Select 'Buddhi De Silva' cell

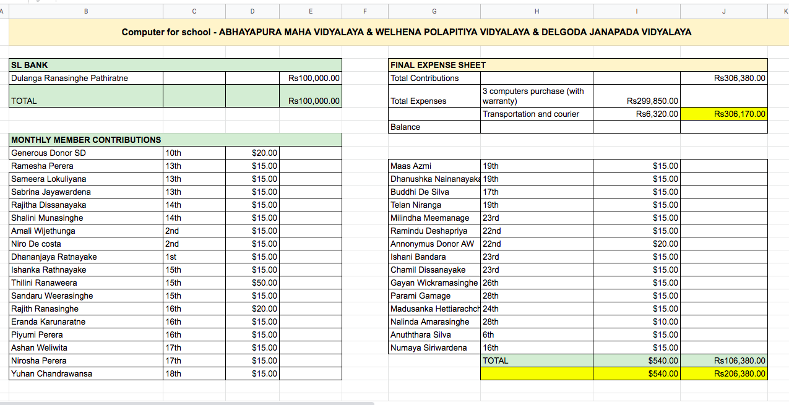[x=434, y=192]
